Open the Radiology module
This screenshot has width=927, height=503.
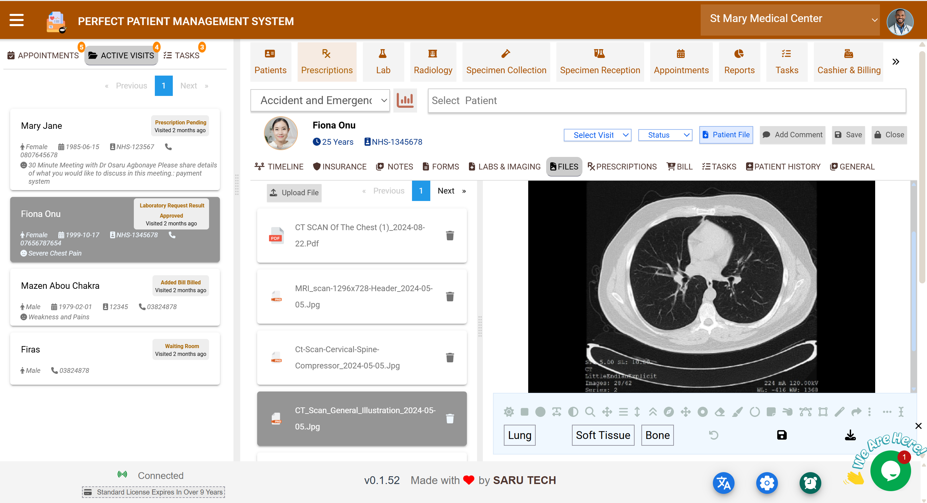tap(433, 62)
